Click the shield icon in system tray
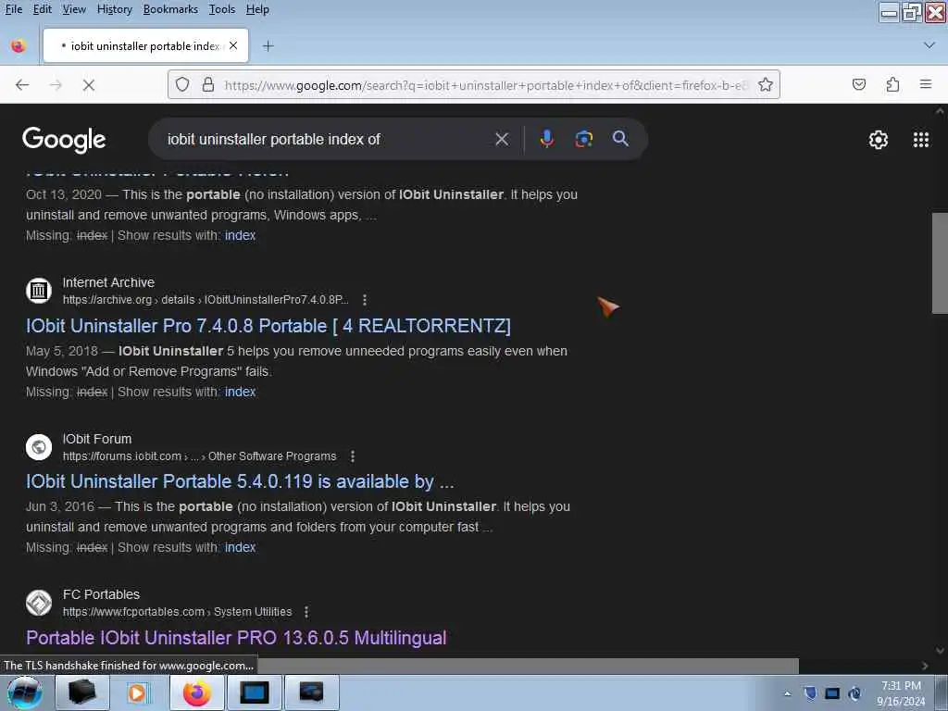This screenshot has width=948, height=711. (810, 693)
